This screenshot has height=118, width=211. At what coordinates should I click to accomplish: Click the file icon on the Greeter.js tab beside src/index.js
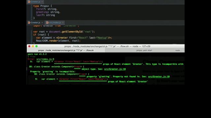29,23
